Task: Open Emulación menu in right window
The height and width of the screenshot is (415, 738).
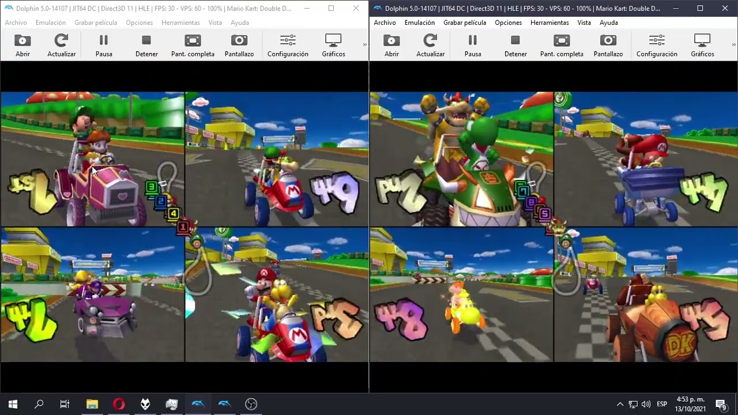Action: [420, 22]
